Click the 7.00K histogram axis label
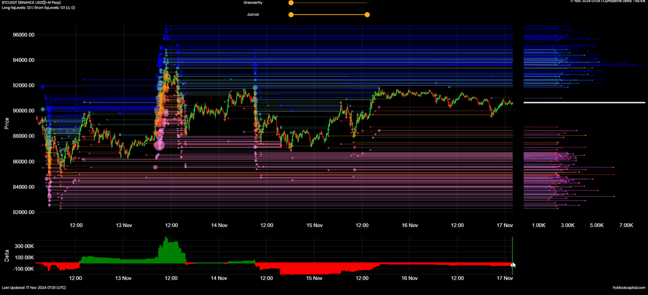 pyautogui.click(x=626, y=224)
